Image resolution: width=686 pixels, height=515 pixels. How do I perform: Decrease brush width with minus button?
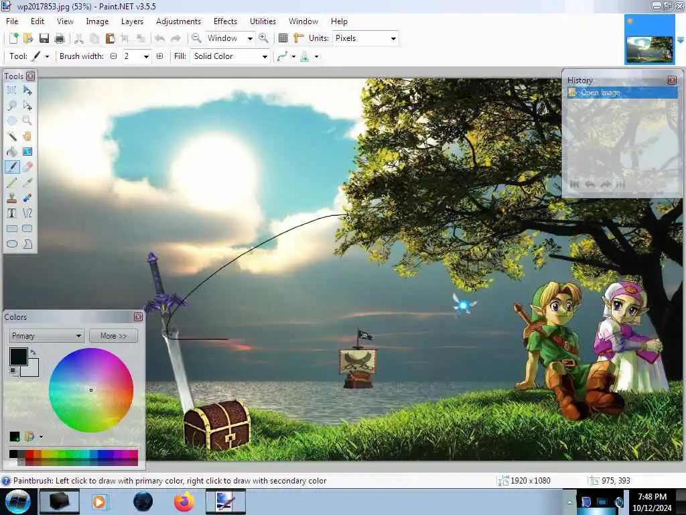pos(113,56)
